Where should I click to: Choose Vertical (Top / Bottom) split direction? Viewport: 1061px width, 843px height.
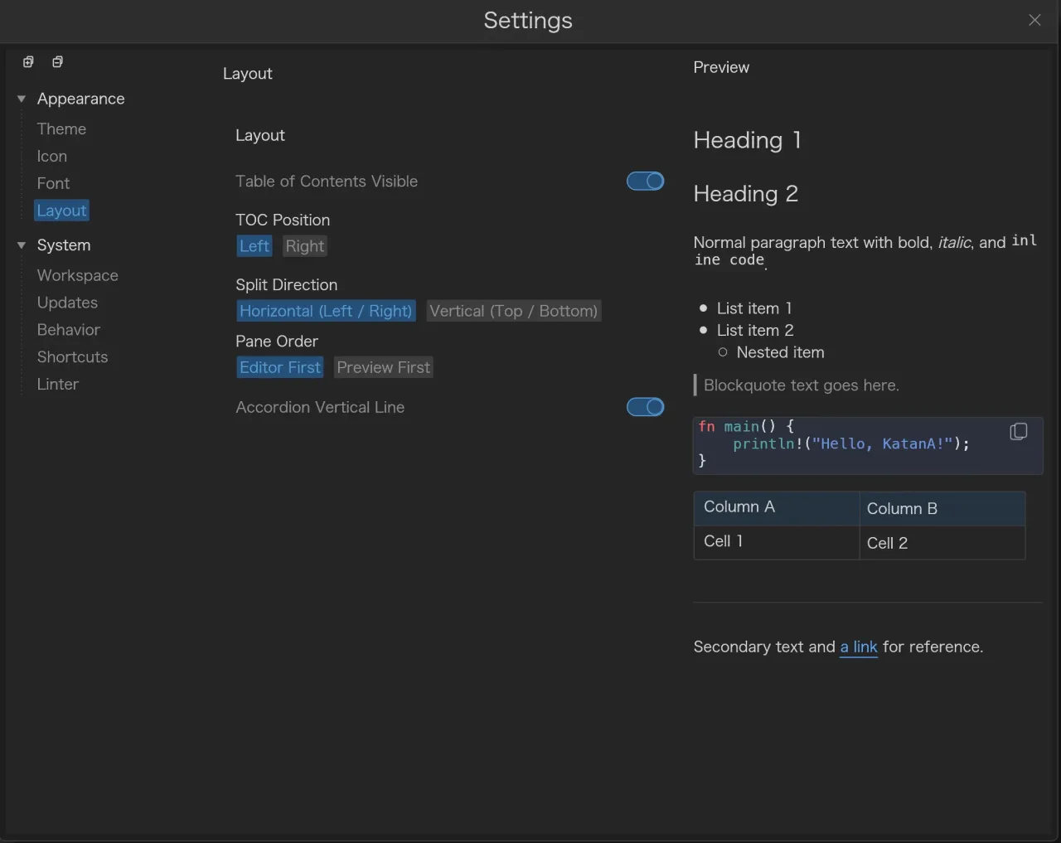click(x=513, y=311)
